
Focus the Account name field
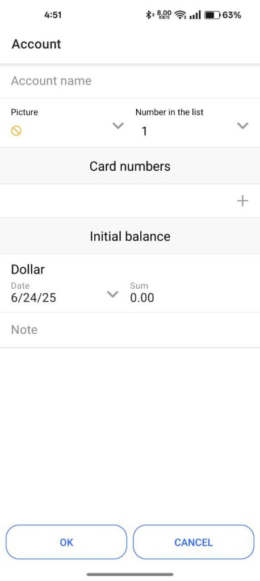130,81
